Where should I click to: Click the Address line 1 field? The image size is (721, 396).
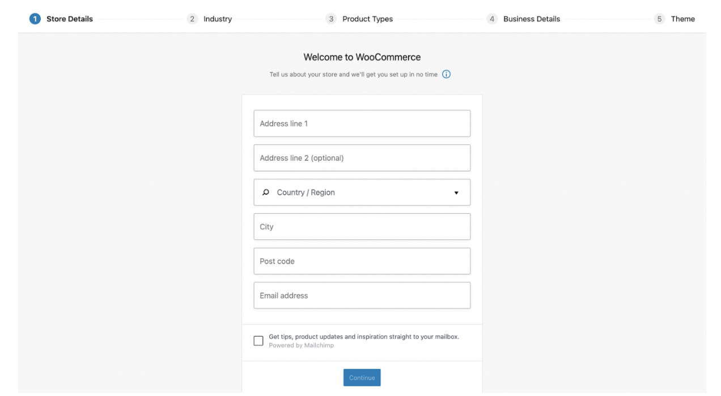tap(362, 123)
